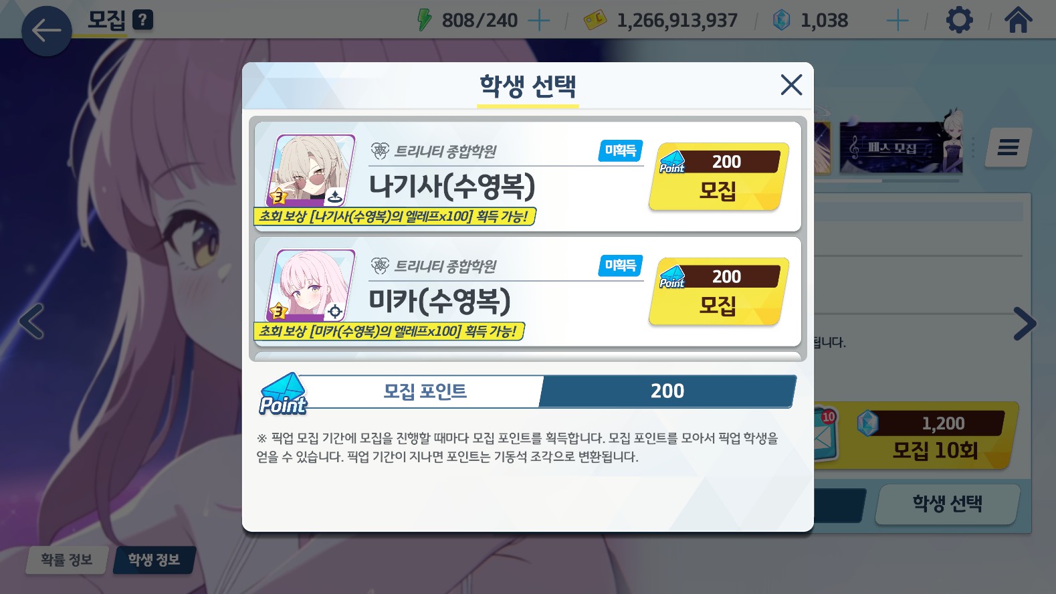This screenshot has width=1056, height=594.
Task: Go to the previous recruitment banner
Action: pyautogui.click(x=31, y=322)
